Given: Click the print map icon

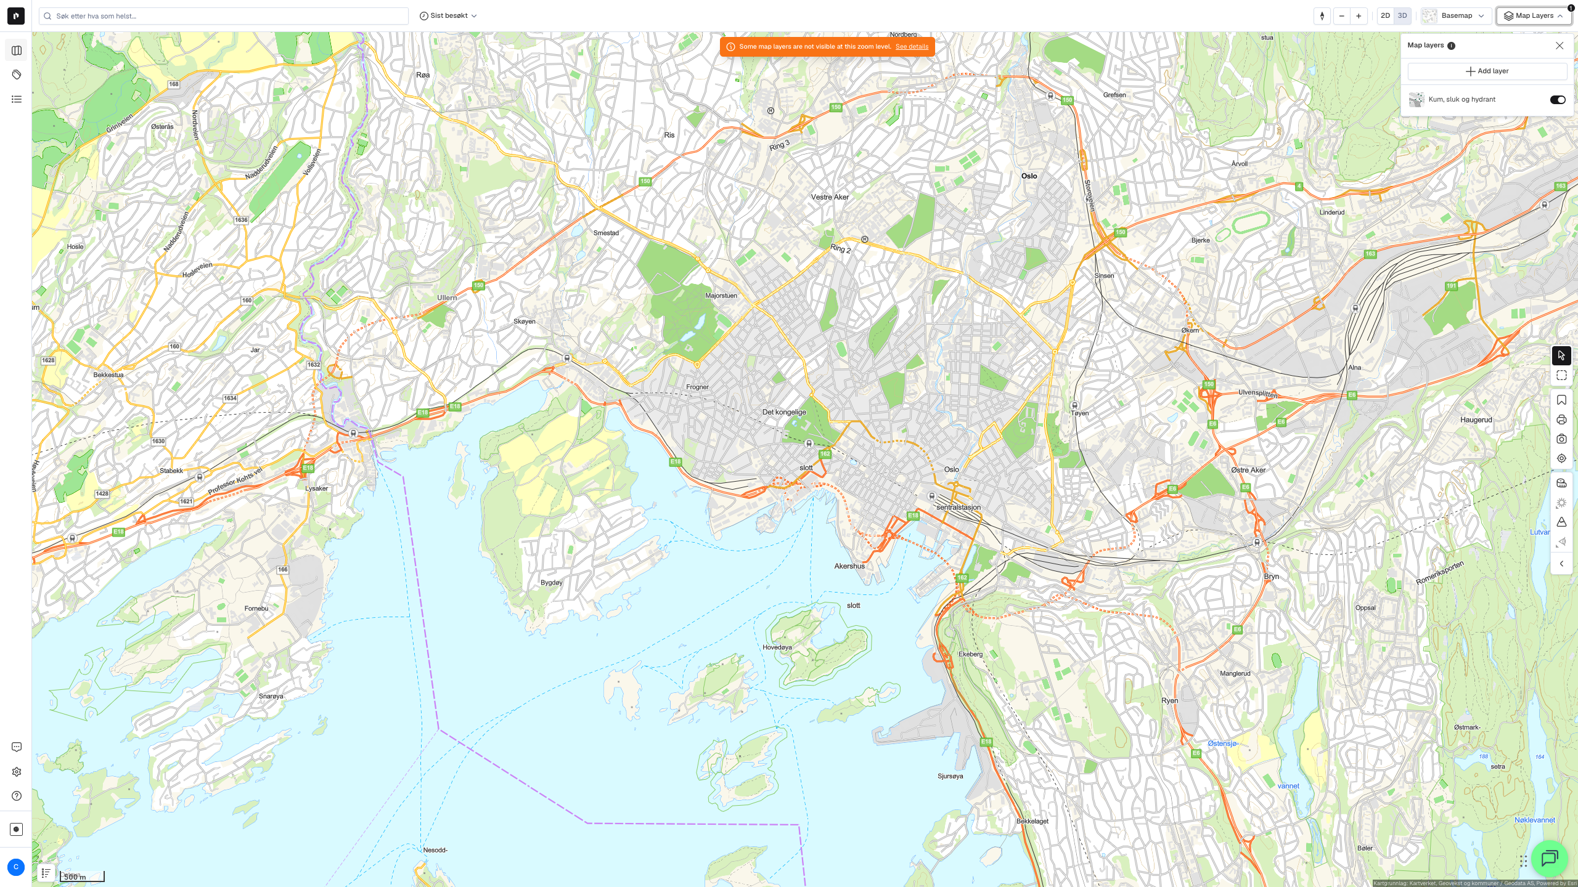Looking at the screenshot, I should 1561,420.
